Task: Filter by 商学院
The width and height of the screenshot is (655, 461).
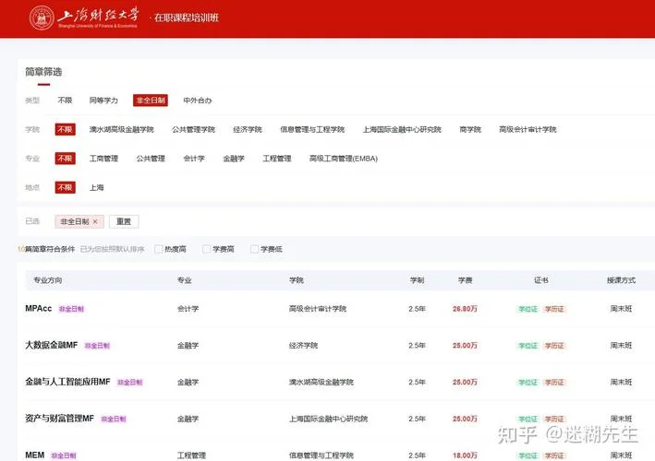Action: (470, 130)
